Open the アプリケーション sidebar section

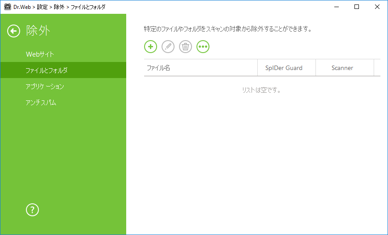(63, 87)
